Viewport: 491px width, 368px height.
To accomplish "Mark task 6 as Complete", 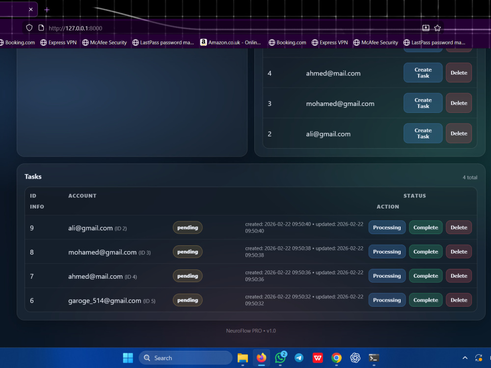I will (x=426, y=300).
